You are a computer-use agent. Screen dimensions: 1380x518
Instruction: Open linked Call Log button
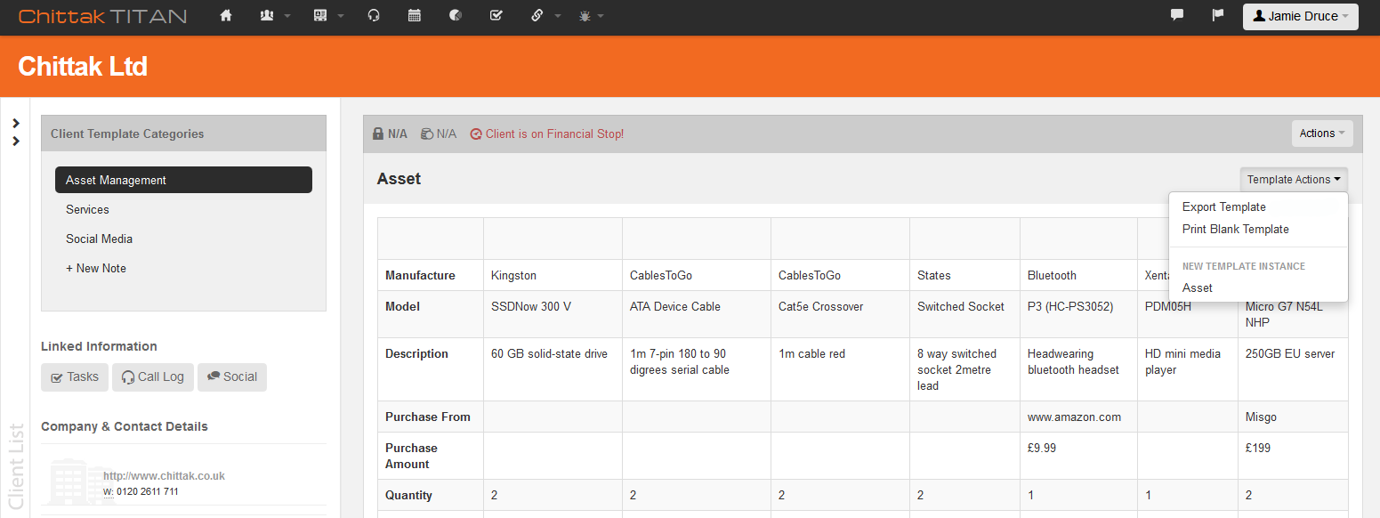[x=153, y=377]
